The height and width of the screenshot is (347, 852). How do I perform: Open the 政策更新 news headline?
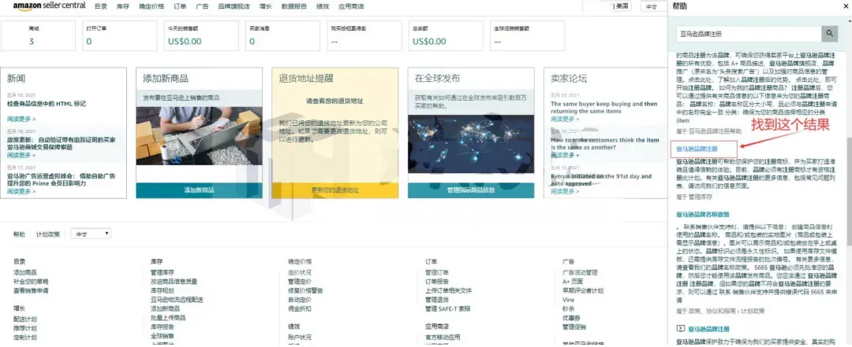click(x=62, y=143)
